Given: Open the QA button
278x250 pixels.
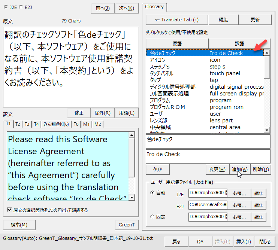Looking at the screenshot, I should pos(200,242).
